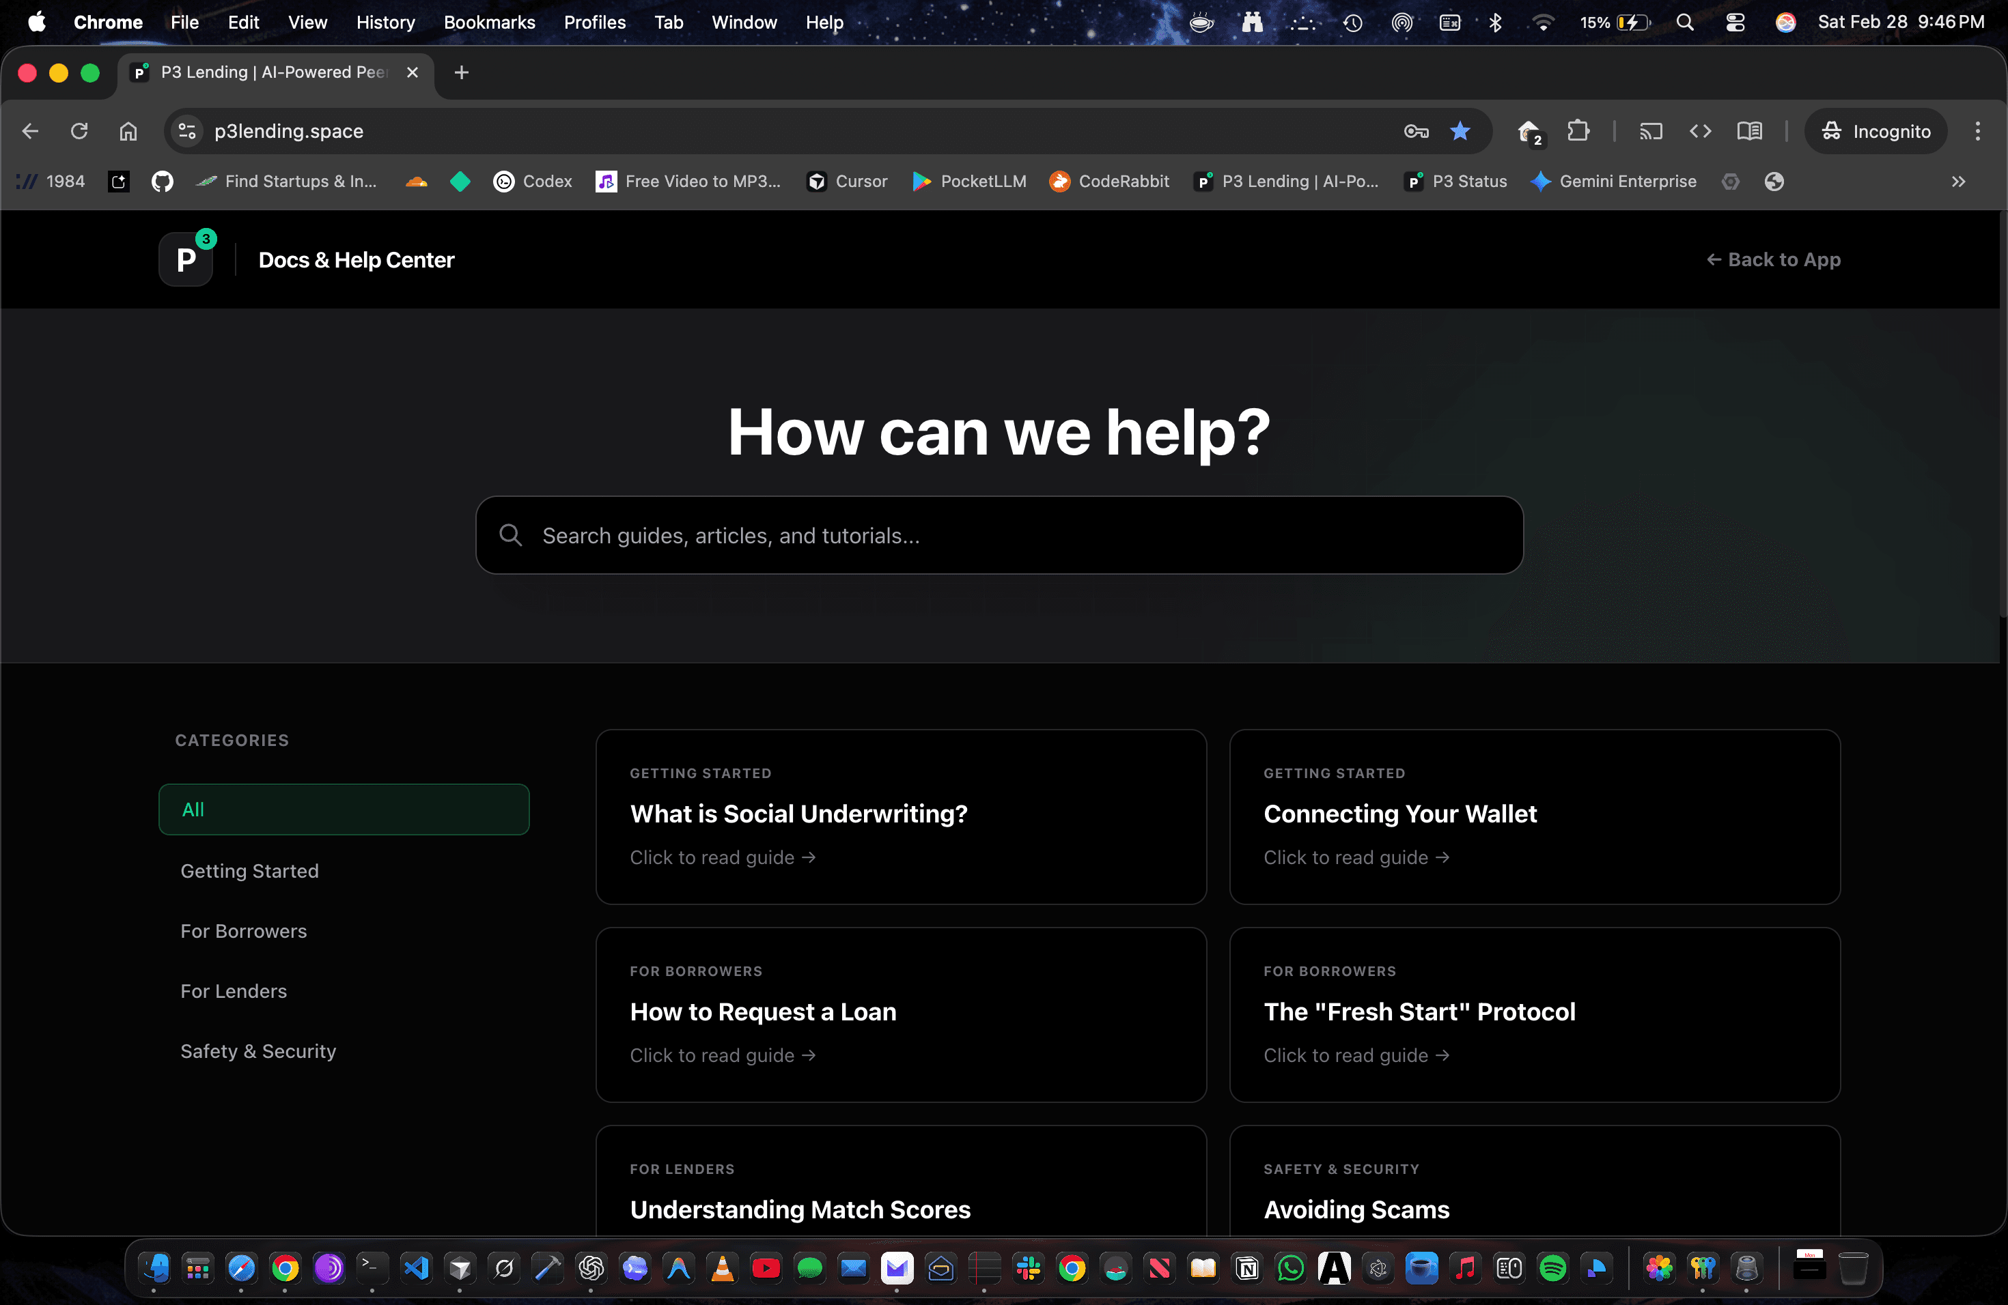Viewport: 2008px width, 1305px height.
Task: Launch Spotify from the dock
Action: [1552, 1268]
